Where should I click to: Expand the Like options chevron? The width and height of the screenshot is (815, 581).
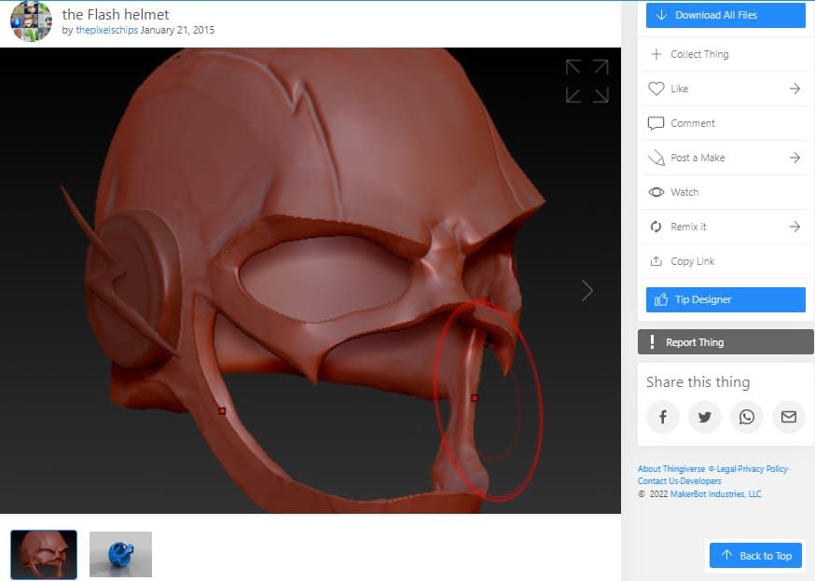pyautogui.click(x=794, y=89)
